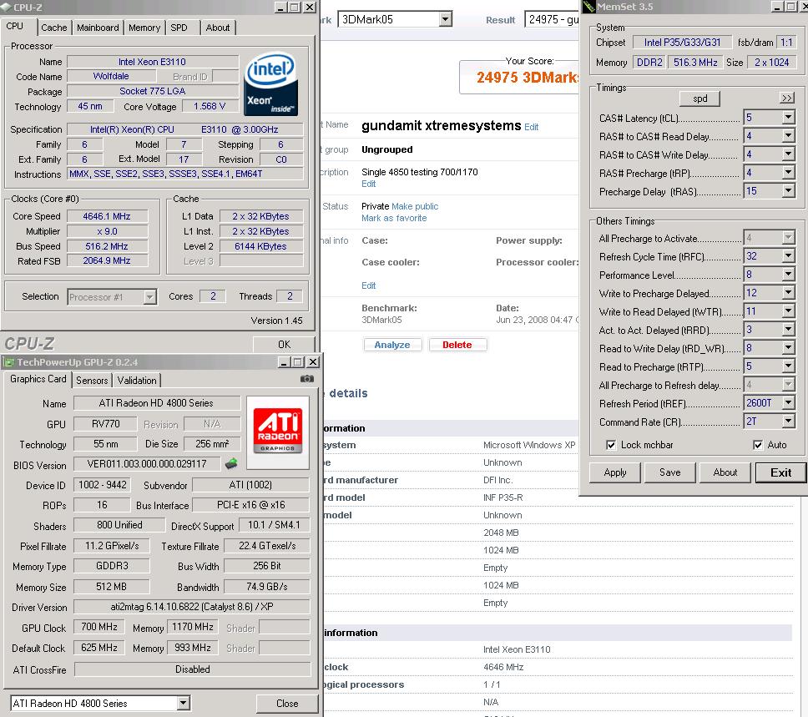Open the Refresh Cycle Time (tRFC) dropdown
The width and height of the screenshot is (808, 717).
pyautogui.click(x=789, y=256)
